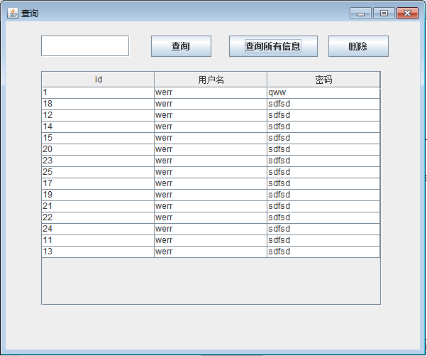Maximize the 查询 window
The height and width of the screenshot is (356, 427).
click(384, 13)
